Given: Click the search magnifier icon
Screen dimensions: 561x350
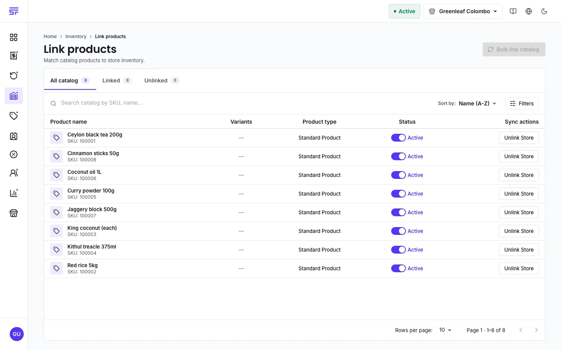Looking at the screenshot, I should pyautogui.click(x=53, y=103).
